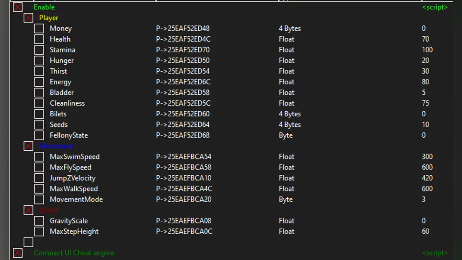Click the Money value 0
This screenshot has height=260, width=462.
tap(423, 29)
